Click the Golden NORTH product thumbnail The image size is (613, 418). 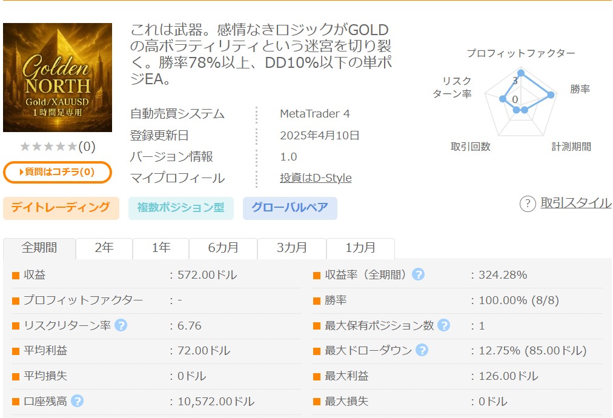tap(58, 78)
